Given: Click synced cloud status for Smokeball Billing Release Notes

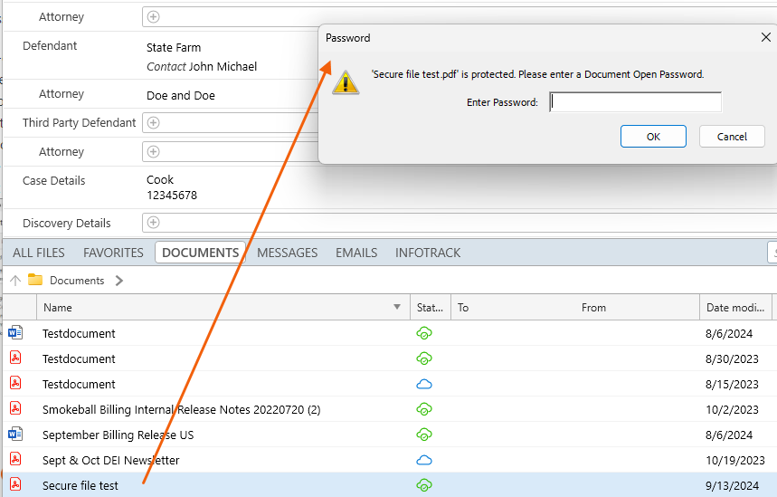Looking at the screenshot, I should pos(424,409).
